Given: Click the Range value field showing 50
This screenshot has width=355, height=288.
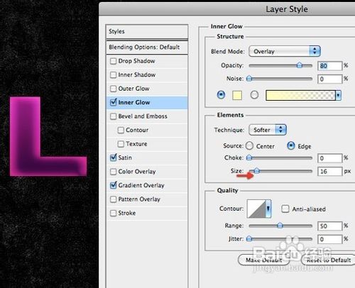Looking at the screenshot, I should click(x=330, y=226).
